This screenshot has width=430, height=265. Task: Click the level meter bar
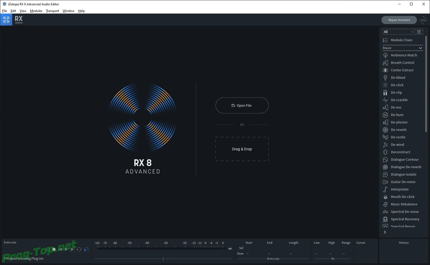tap(160, 248)
